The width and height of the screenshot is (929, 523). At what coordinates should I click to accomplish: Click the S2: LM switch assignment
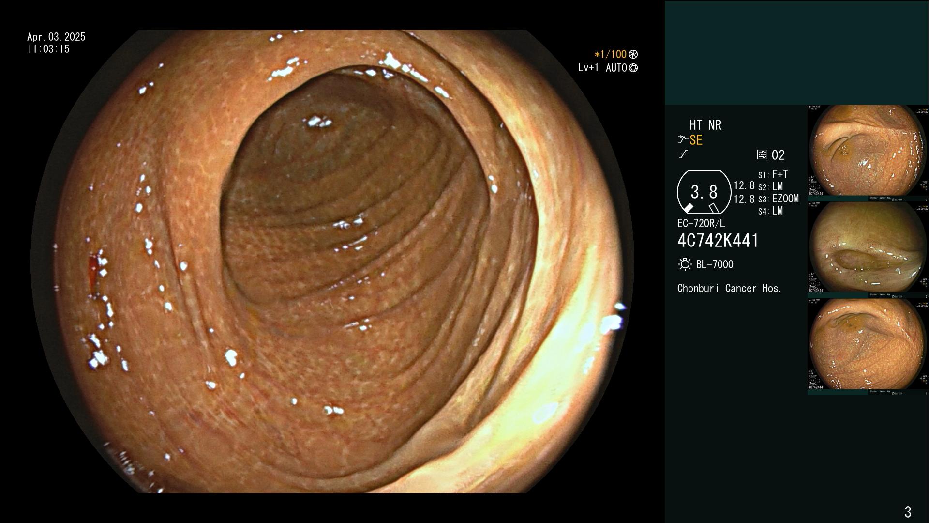coord(770,186)
